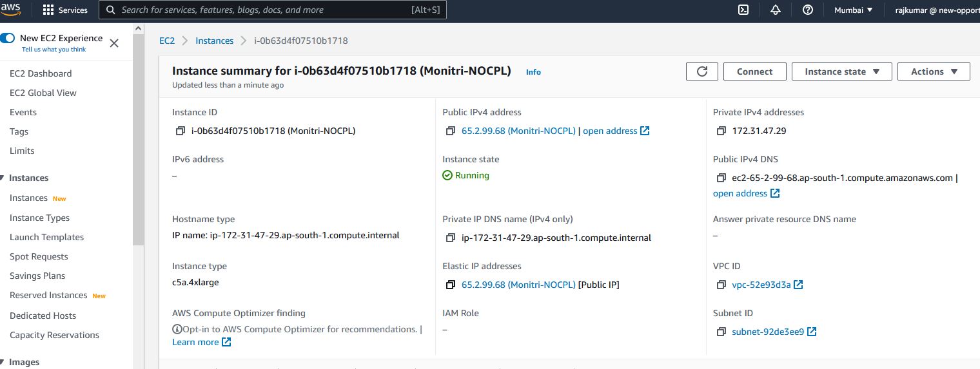
Task: Open the help question mark icon
Action: 808,10
